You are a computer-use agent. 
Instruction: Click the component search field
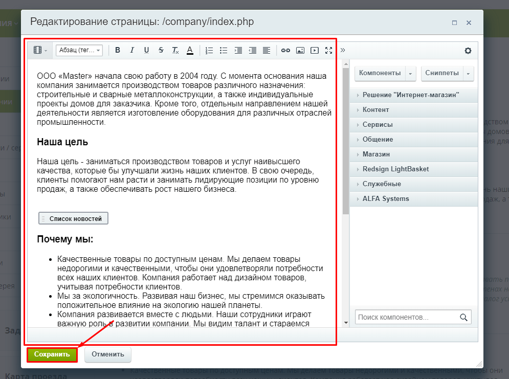[x=407, y=317]
